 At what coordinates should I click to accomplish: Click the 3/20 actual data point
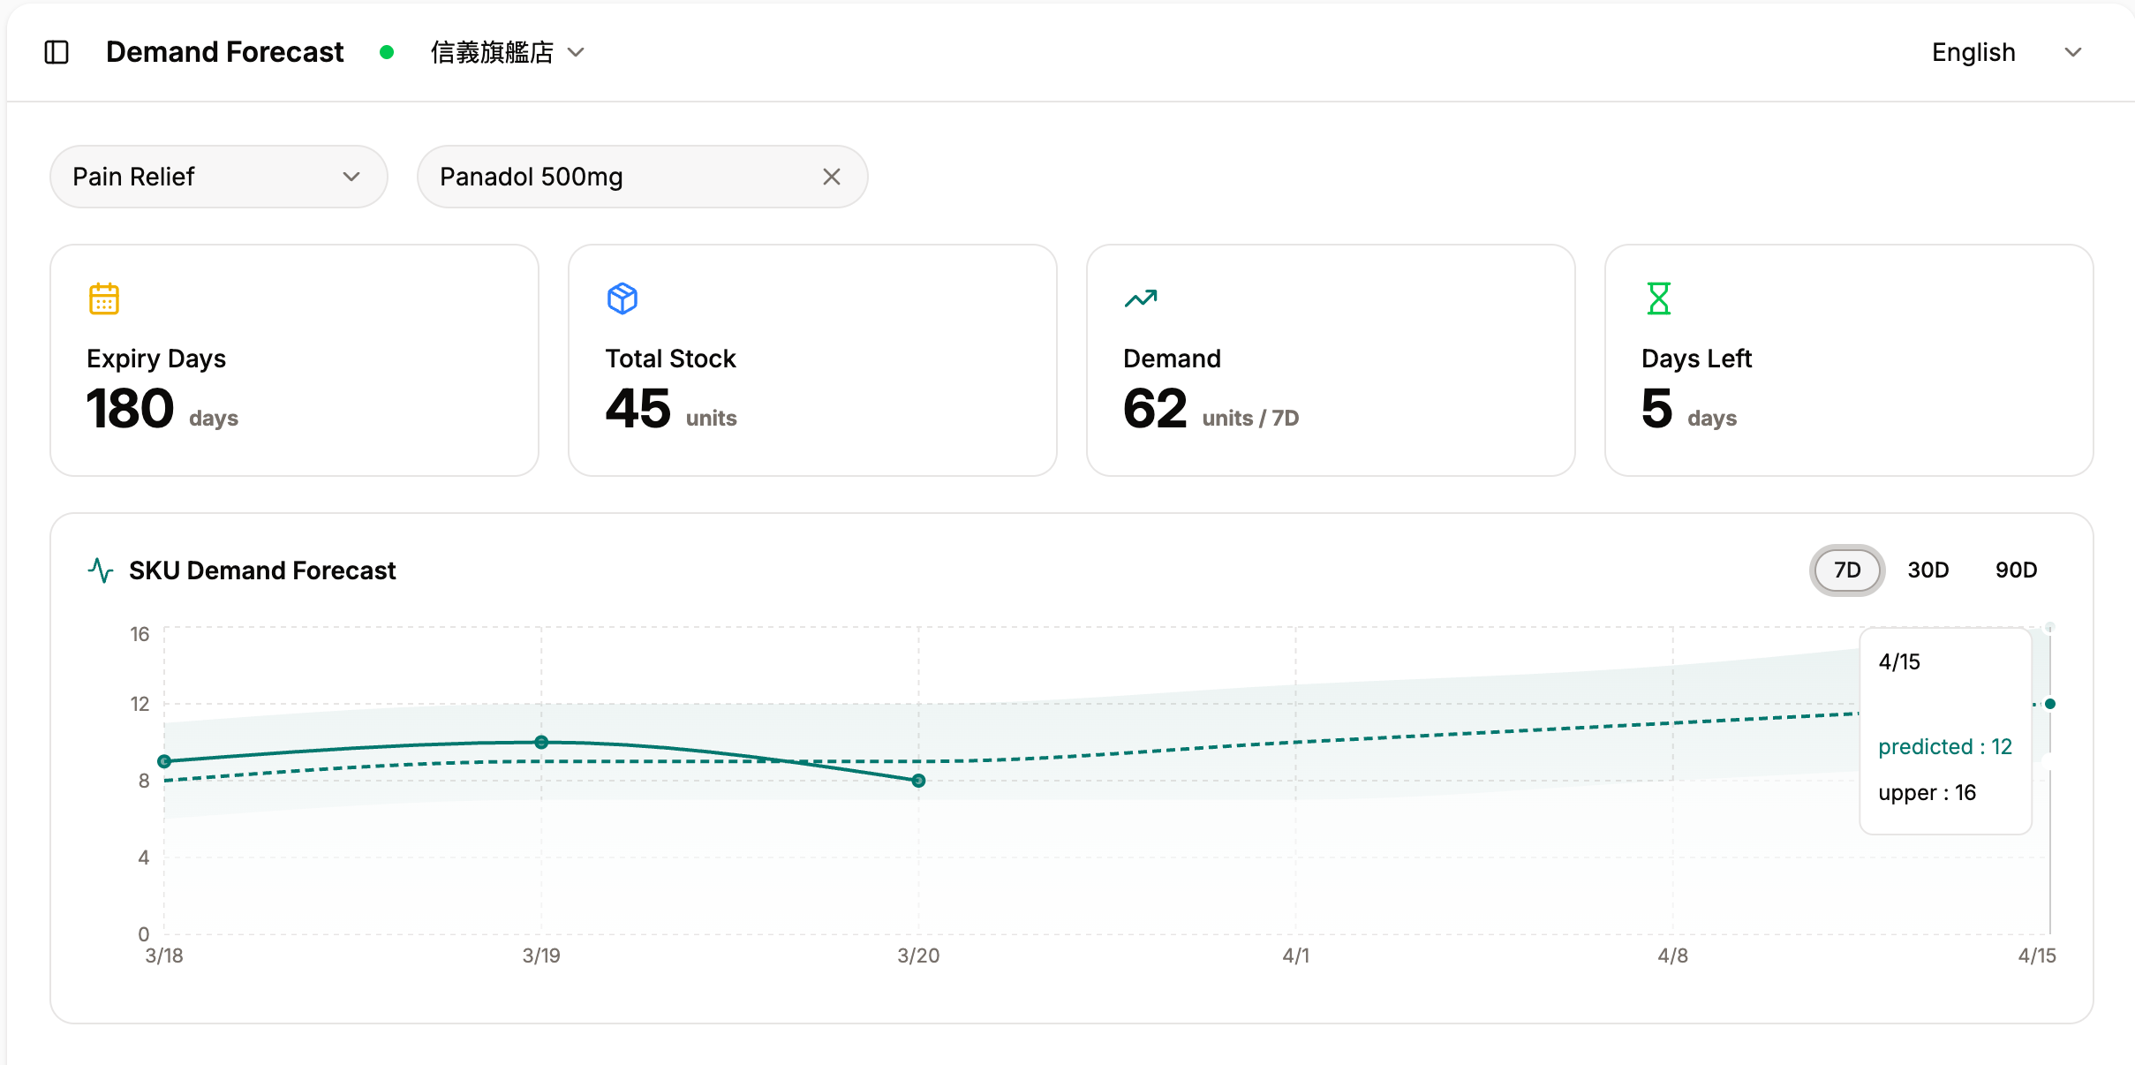click(918, 781)
